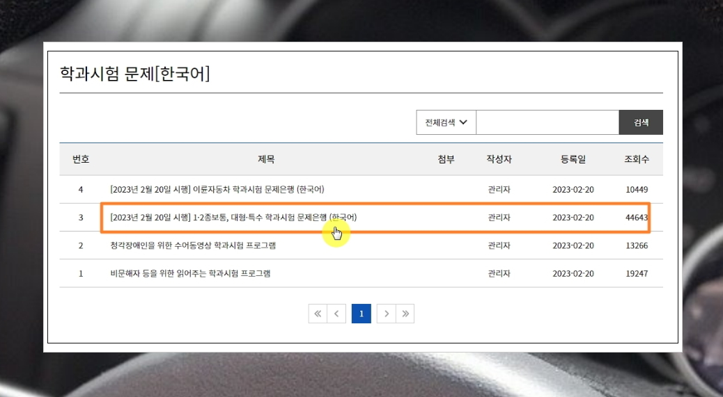Viewport: 723px width, 397px height.
Task: Click the 등록일 column header
Action: click(573, 159)
